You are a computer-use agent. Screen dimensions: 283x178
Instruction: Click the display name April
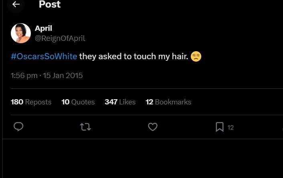[43, 28]
